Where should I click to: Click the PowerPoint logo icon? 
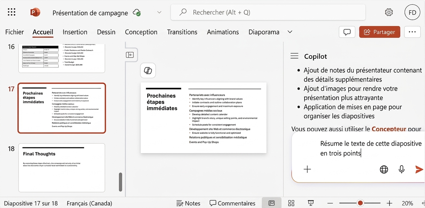click(35, 12)
